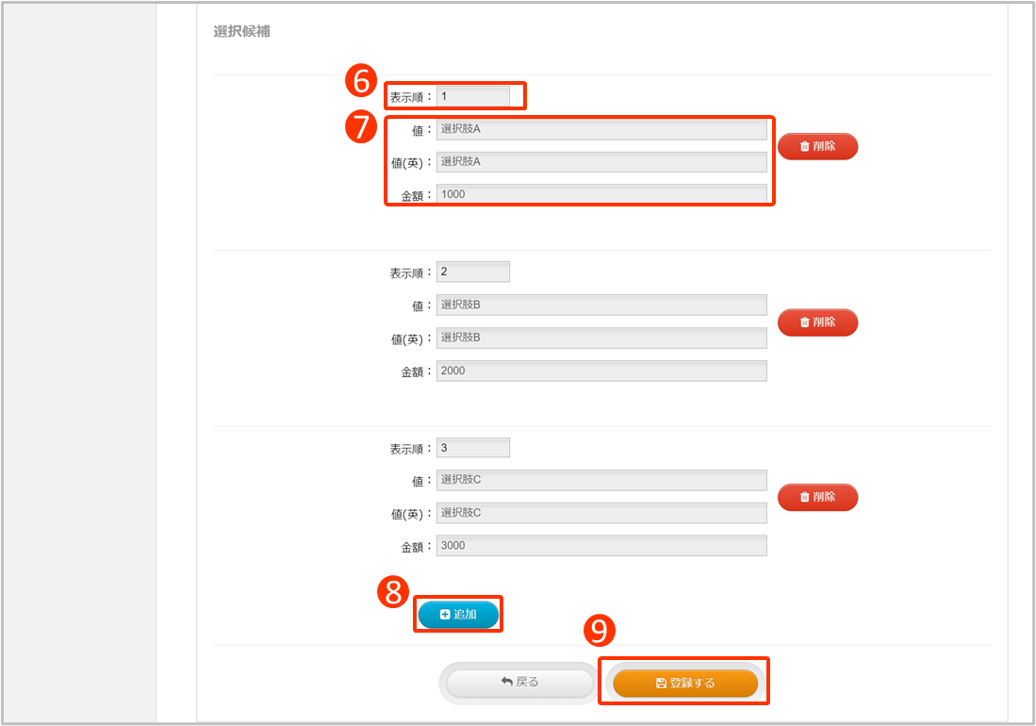
Task: Focus the 表示順 field containing 1
Action: click(x=472, y=96)
